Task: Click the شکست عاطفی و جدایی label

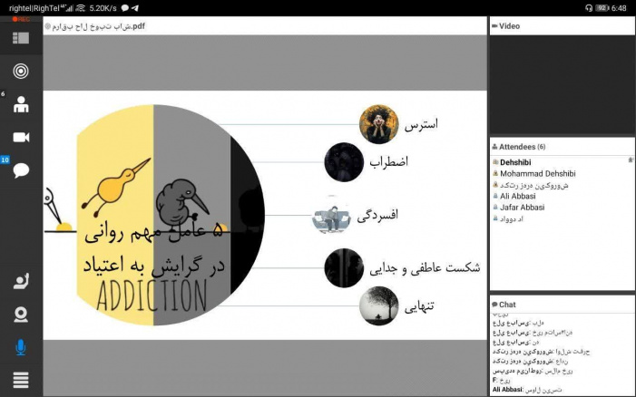Action: click(425, 267)
